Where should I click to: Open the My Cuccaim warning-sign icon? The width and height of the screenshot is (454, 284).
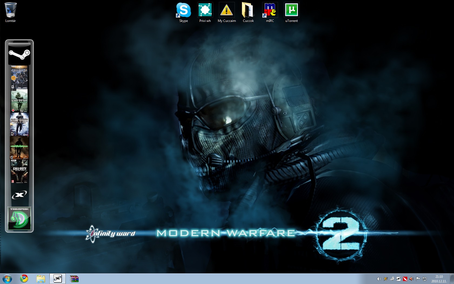(x=227, y=12)
